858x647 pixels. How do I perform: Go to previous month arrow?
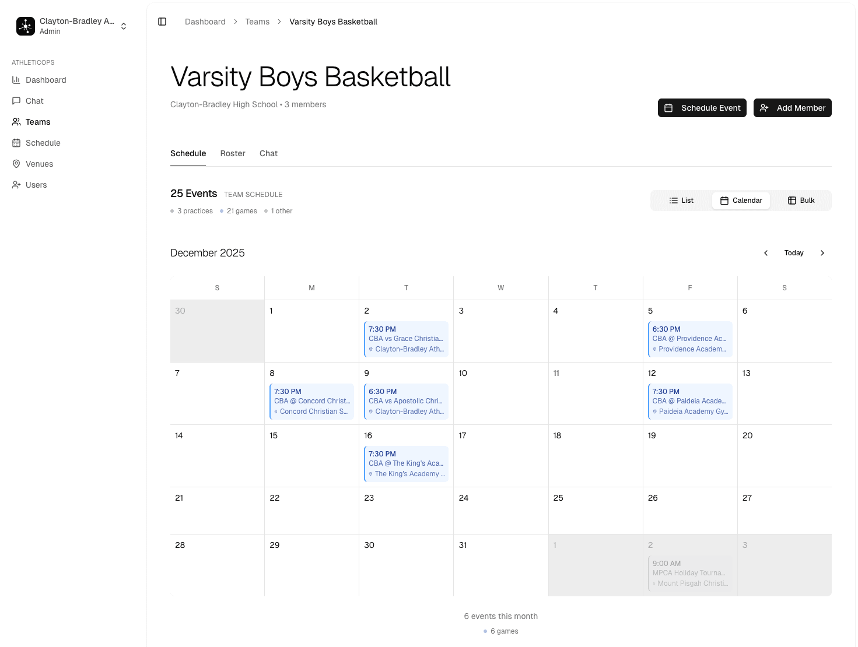[766, 253]
